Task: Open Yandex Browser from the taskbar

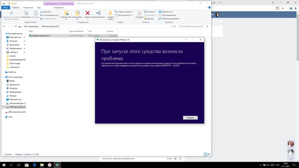Action: pyautogui.click(x=50, y=165)
